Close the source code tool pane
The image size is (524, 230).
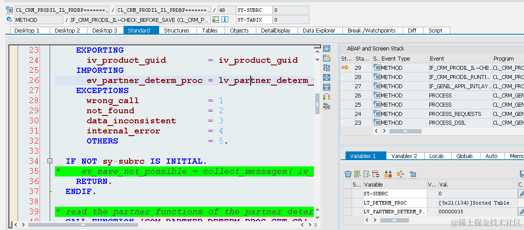pyautogui.click(x=327, y=49)
